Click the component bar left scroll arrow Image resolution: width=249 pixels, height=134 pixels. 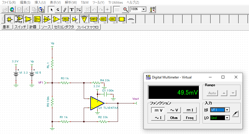3,19
